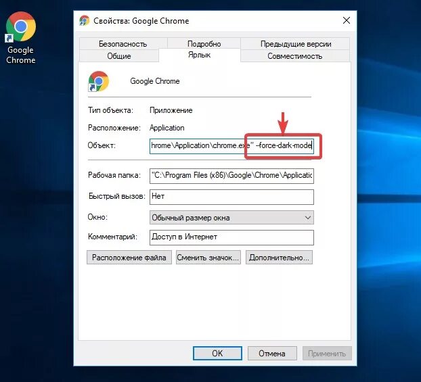
Task: Click the Chrome icon in the dialog title bar
Action: coord(84,21)
